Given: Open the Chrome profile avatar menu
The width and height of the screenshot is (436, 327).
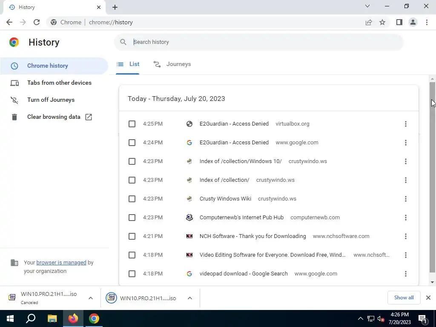Looking at the screenshot, I should click(413, 22).
